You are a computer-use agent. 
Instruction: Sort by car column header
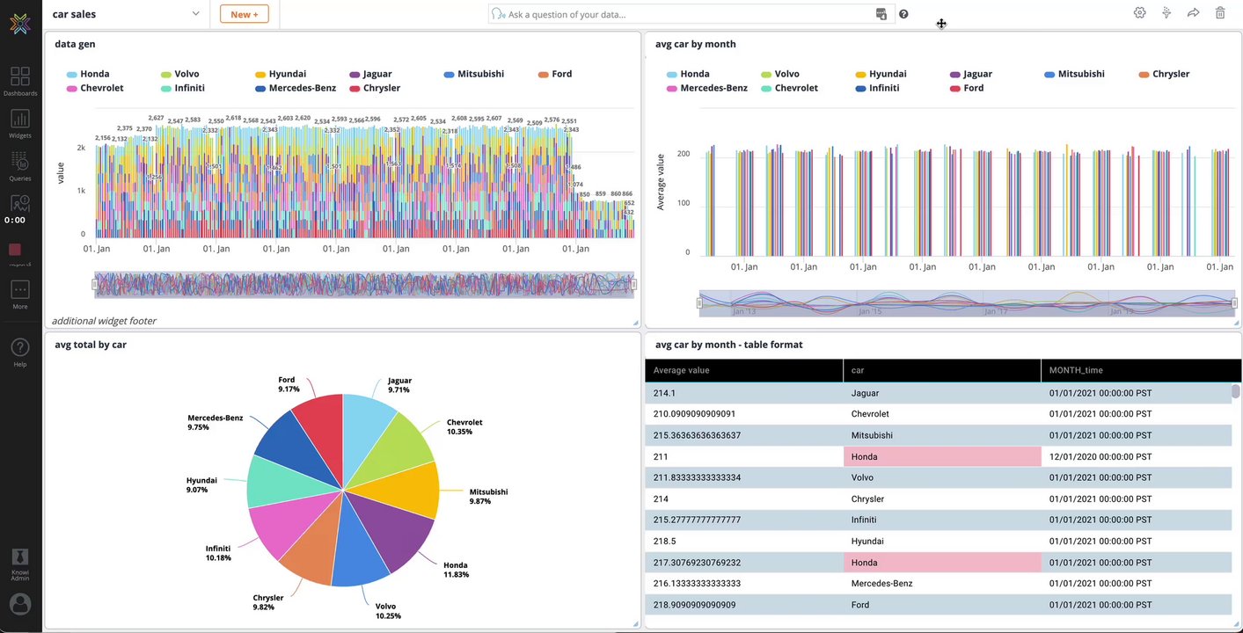(x=941, y=370)
